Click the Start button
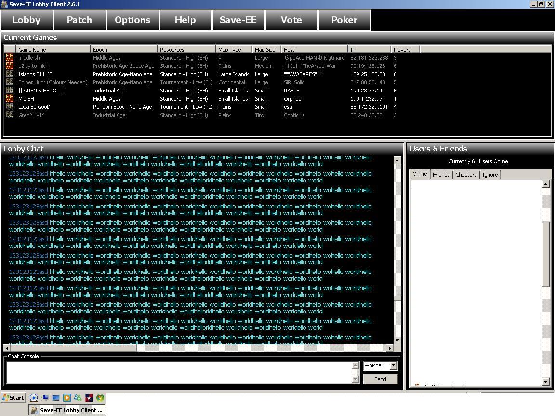 13,398
